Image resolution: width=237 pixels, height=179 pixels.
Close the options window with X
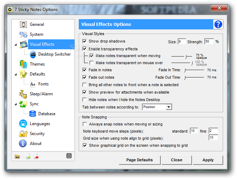[x=219, y=8]
